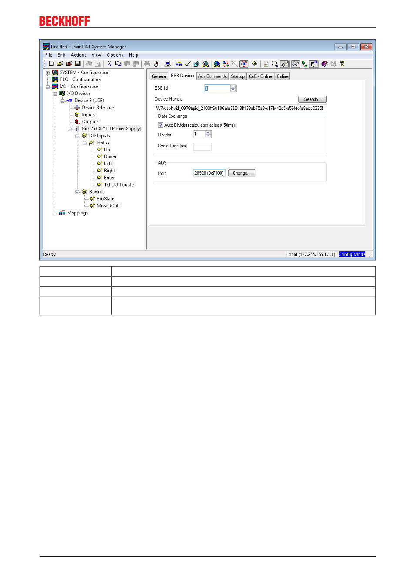415x588 pixels.
Task: Click the Activate Configuration icon
Action: tap(197, 64)
